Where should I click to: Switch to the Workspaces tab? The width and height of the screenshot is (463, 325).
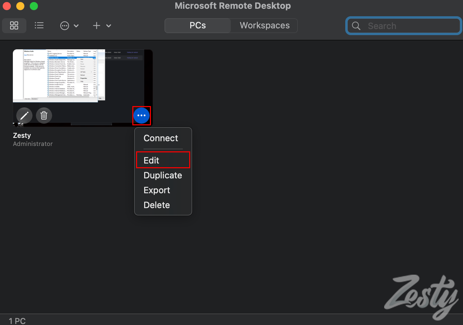pos(264,26)
